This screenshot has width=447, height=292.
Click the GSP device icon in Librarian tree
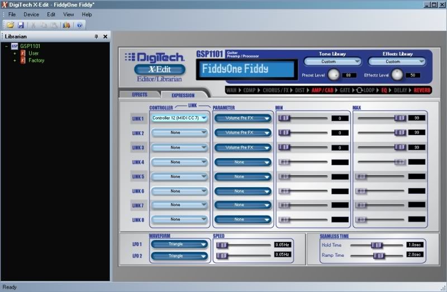coord(15,46)
